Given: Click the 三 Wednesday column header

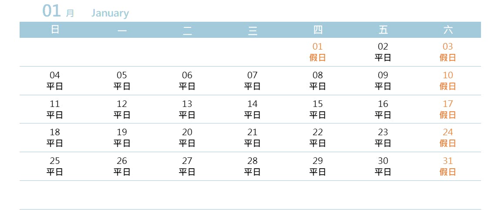Looking at the screenshot, I should click(252, 30).
